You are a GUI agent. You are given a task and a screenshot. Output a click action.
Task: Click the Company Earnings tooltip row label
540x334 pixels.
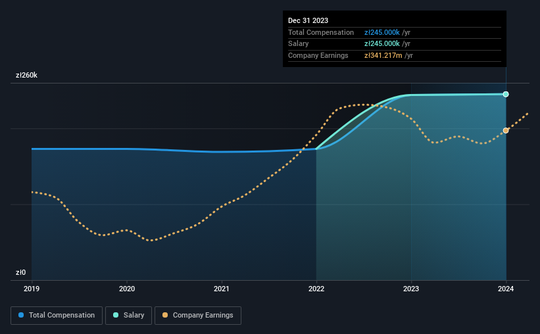[x=318, y=55]
